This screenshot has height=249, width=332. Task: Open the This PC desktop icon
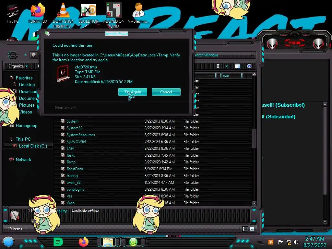tap(13, 14)
